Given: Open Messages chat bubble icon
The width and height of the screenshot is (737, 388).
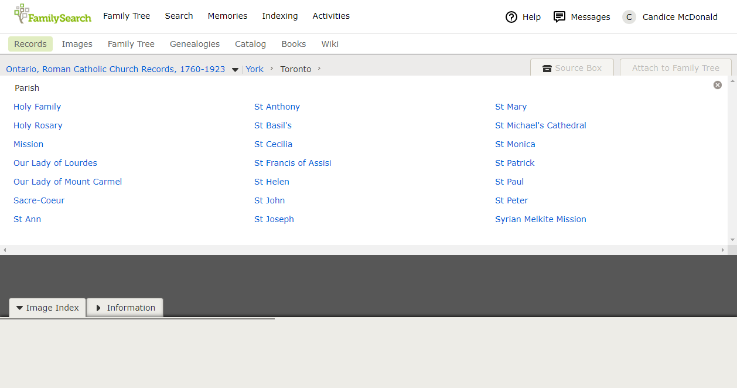Looking at the screenshot, I should [559, 17].
